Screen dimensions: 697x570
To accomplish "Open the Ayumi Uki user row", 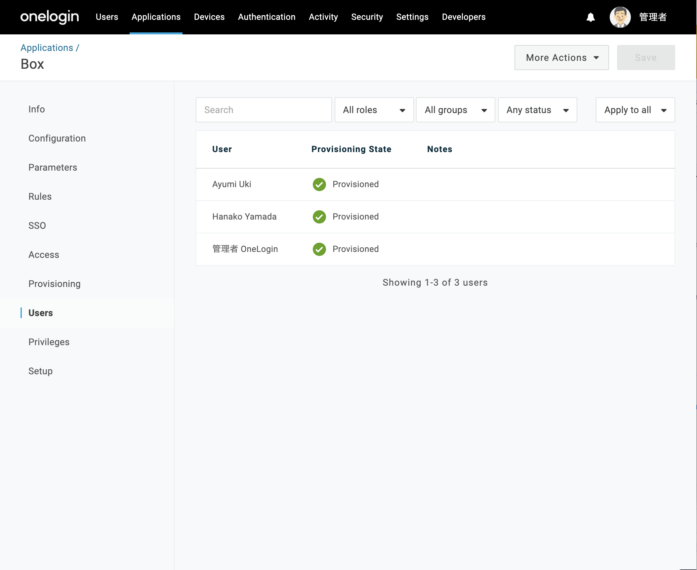I will pyautogui.click(x=435, y=184).
